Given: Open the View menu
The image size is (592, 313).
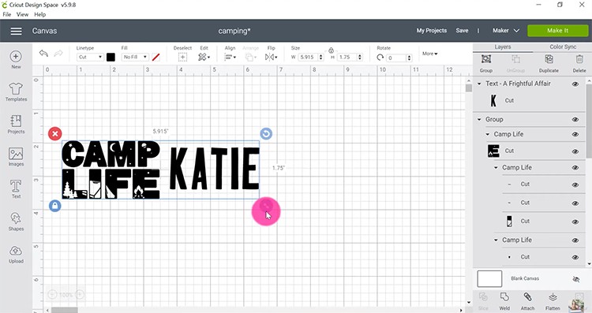Looking at the screenshot, I should tap(22, 14).
